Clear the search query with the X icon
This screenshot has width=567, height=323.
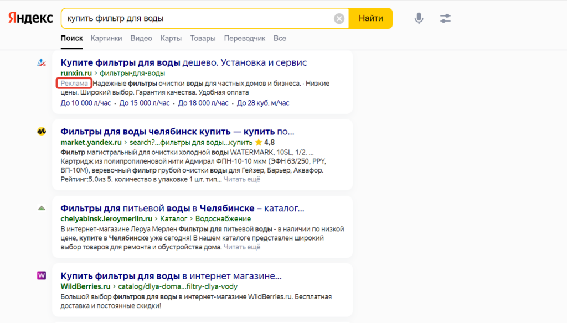tap(339, 18)
